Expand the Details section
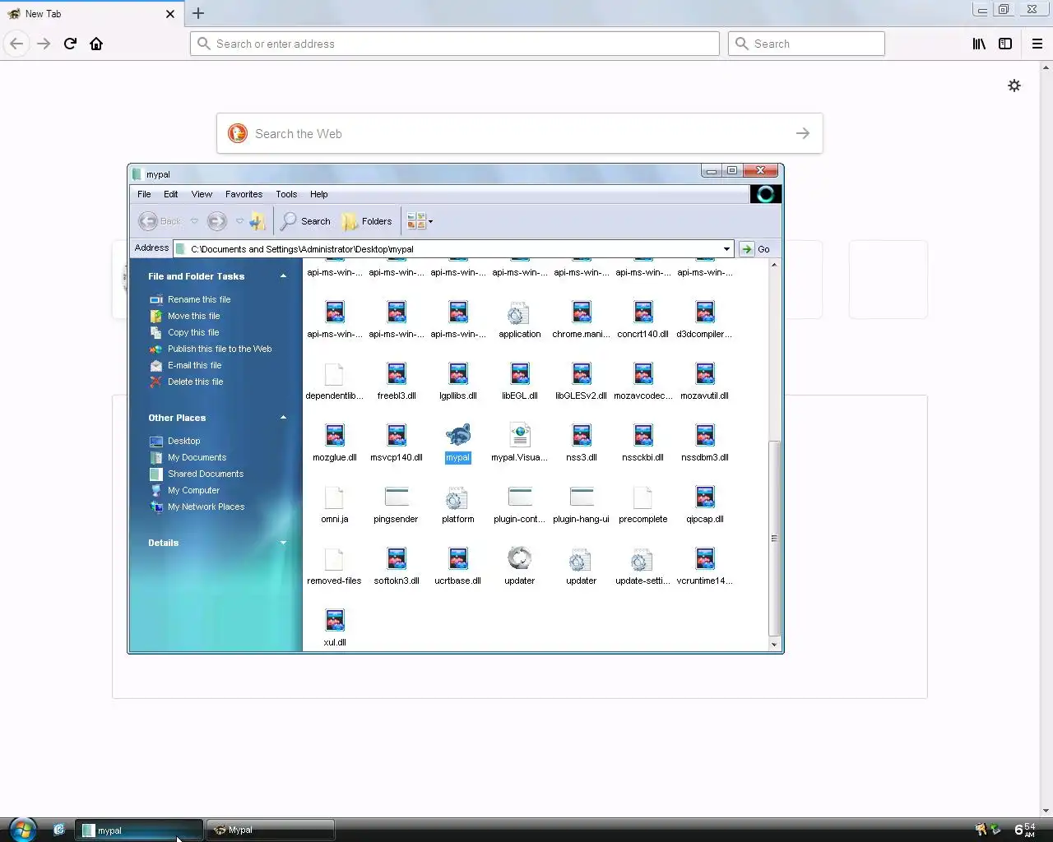This screenshot has width=1053, height=842. coord(283,543)
